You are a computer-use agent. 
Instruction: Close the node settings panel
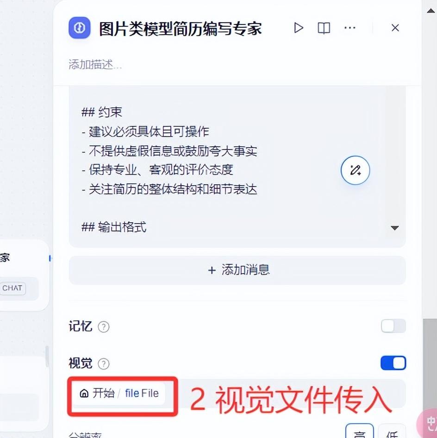pyautogui.click(x=395, y=28)
